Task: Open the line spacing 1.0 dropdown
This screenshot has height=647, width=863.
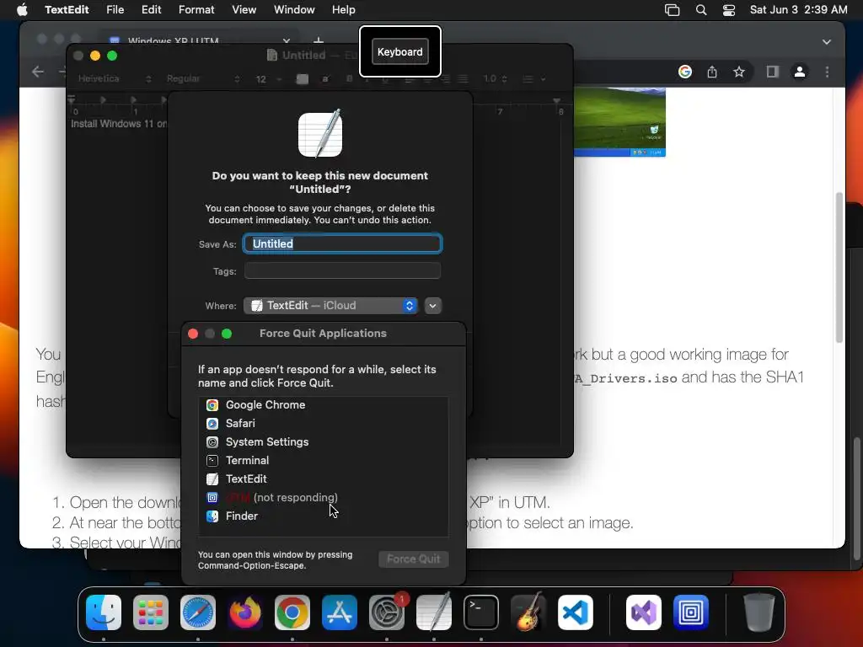Action: 495,78
